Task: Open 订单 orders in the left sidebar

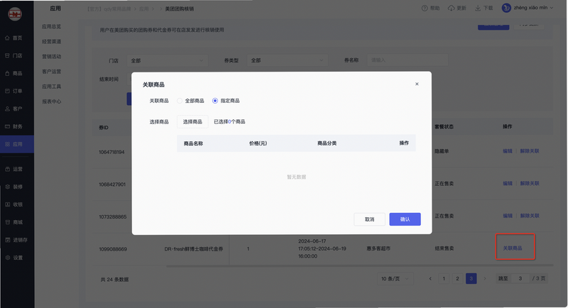Action: (13, 92)
